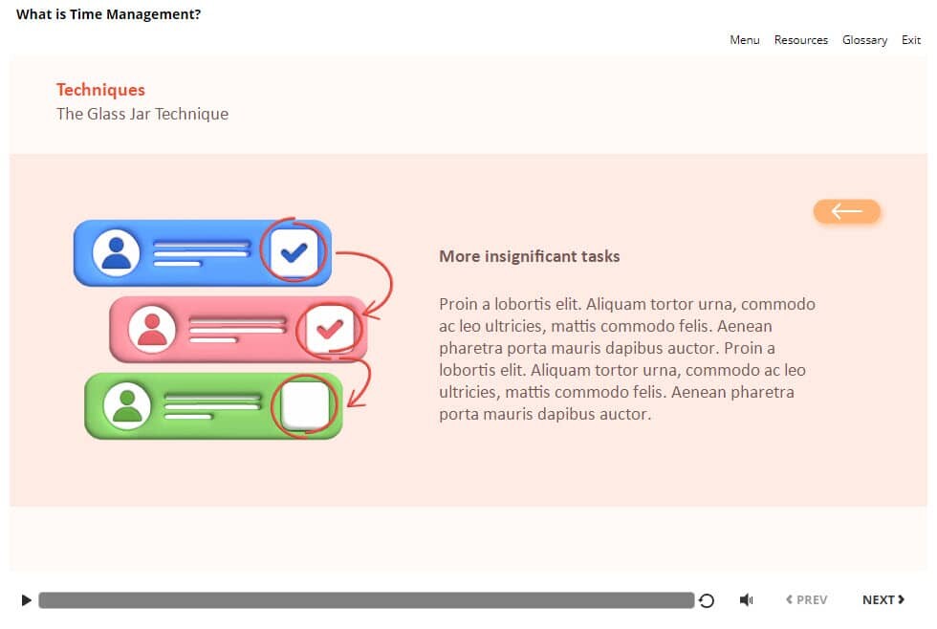This screenshot has width=937, height=629.
Task: Go to next slide via NEXT chevron
Action: pos(883,599)
